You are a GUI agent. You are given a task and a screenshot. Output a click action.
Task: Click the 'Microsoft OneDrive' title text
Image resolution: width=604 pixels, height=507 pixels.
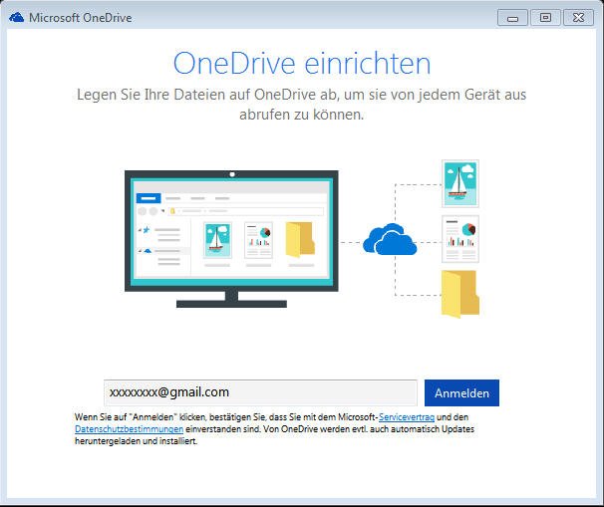coord(81,18)
